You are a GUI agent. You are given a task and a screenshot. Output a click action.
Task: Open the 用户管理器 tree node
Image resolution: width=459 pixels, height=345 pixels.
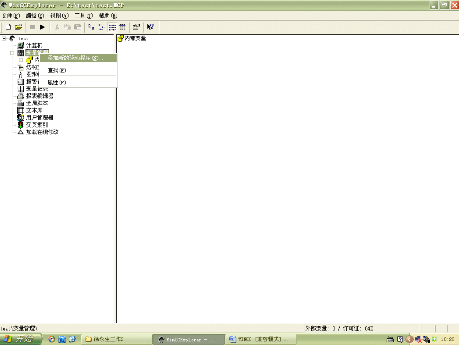click(x=40, y=117)
